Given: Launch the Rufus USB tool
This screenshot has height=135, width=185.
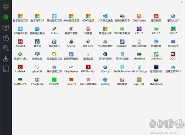Looking at the screenshot, I should 54,31.
